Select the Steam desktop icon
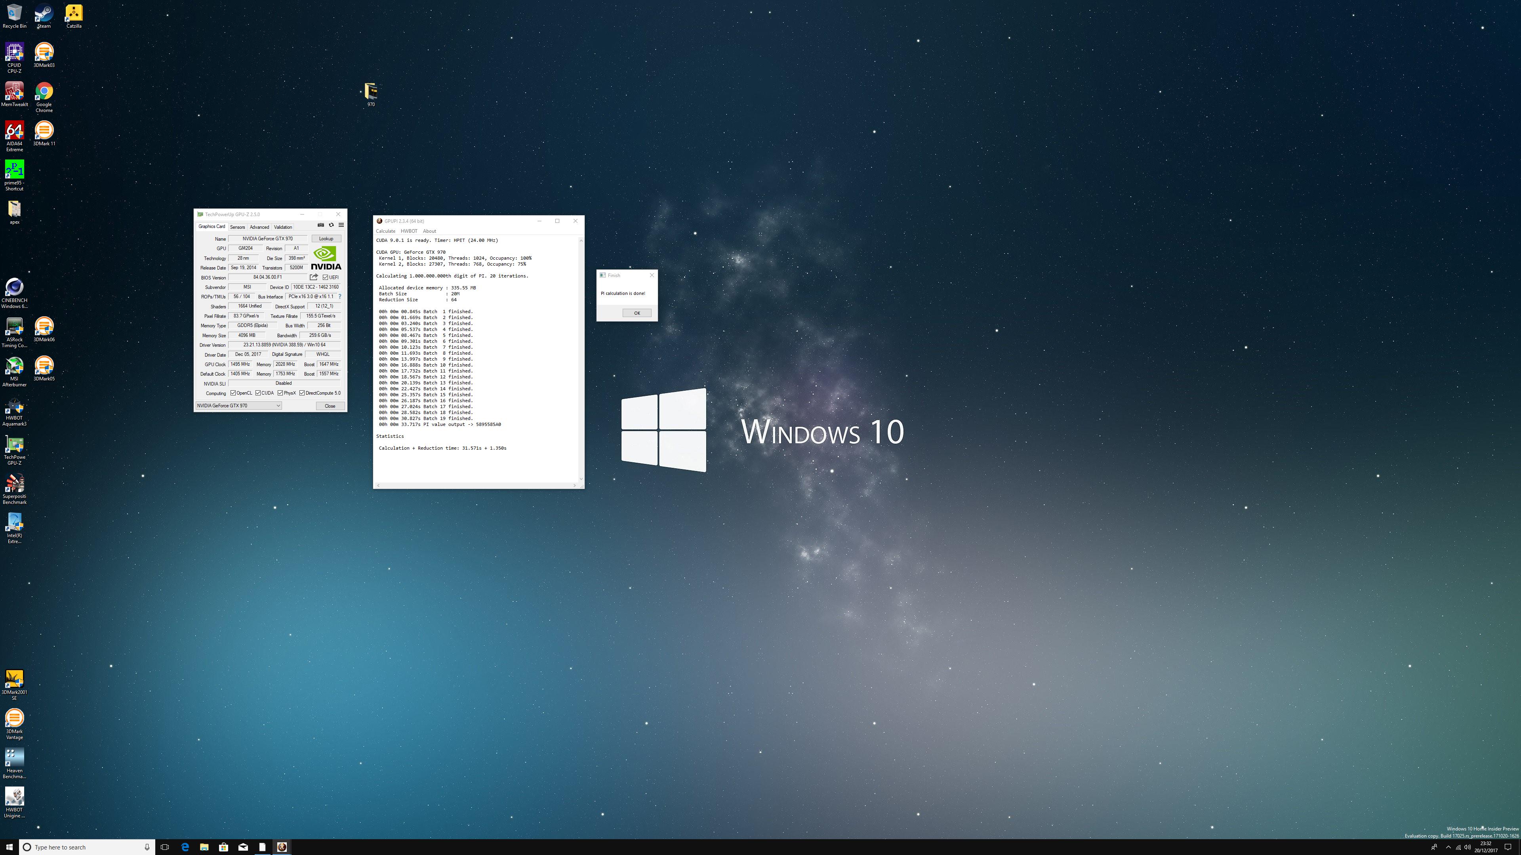 (44, 16)
